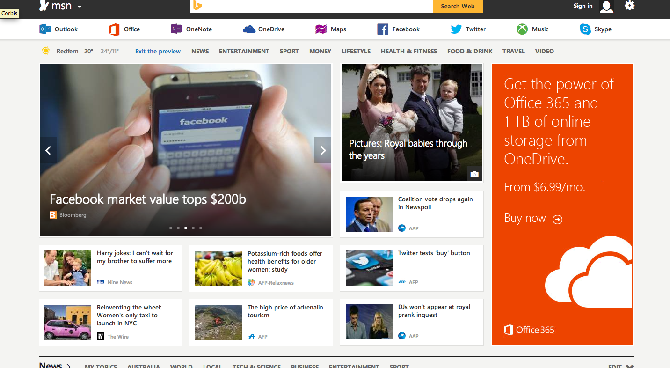Screen dimensions: 670x368
Task: Open the VIDEO section
Action: coord(545,52)
